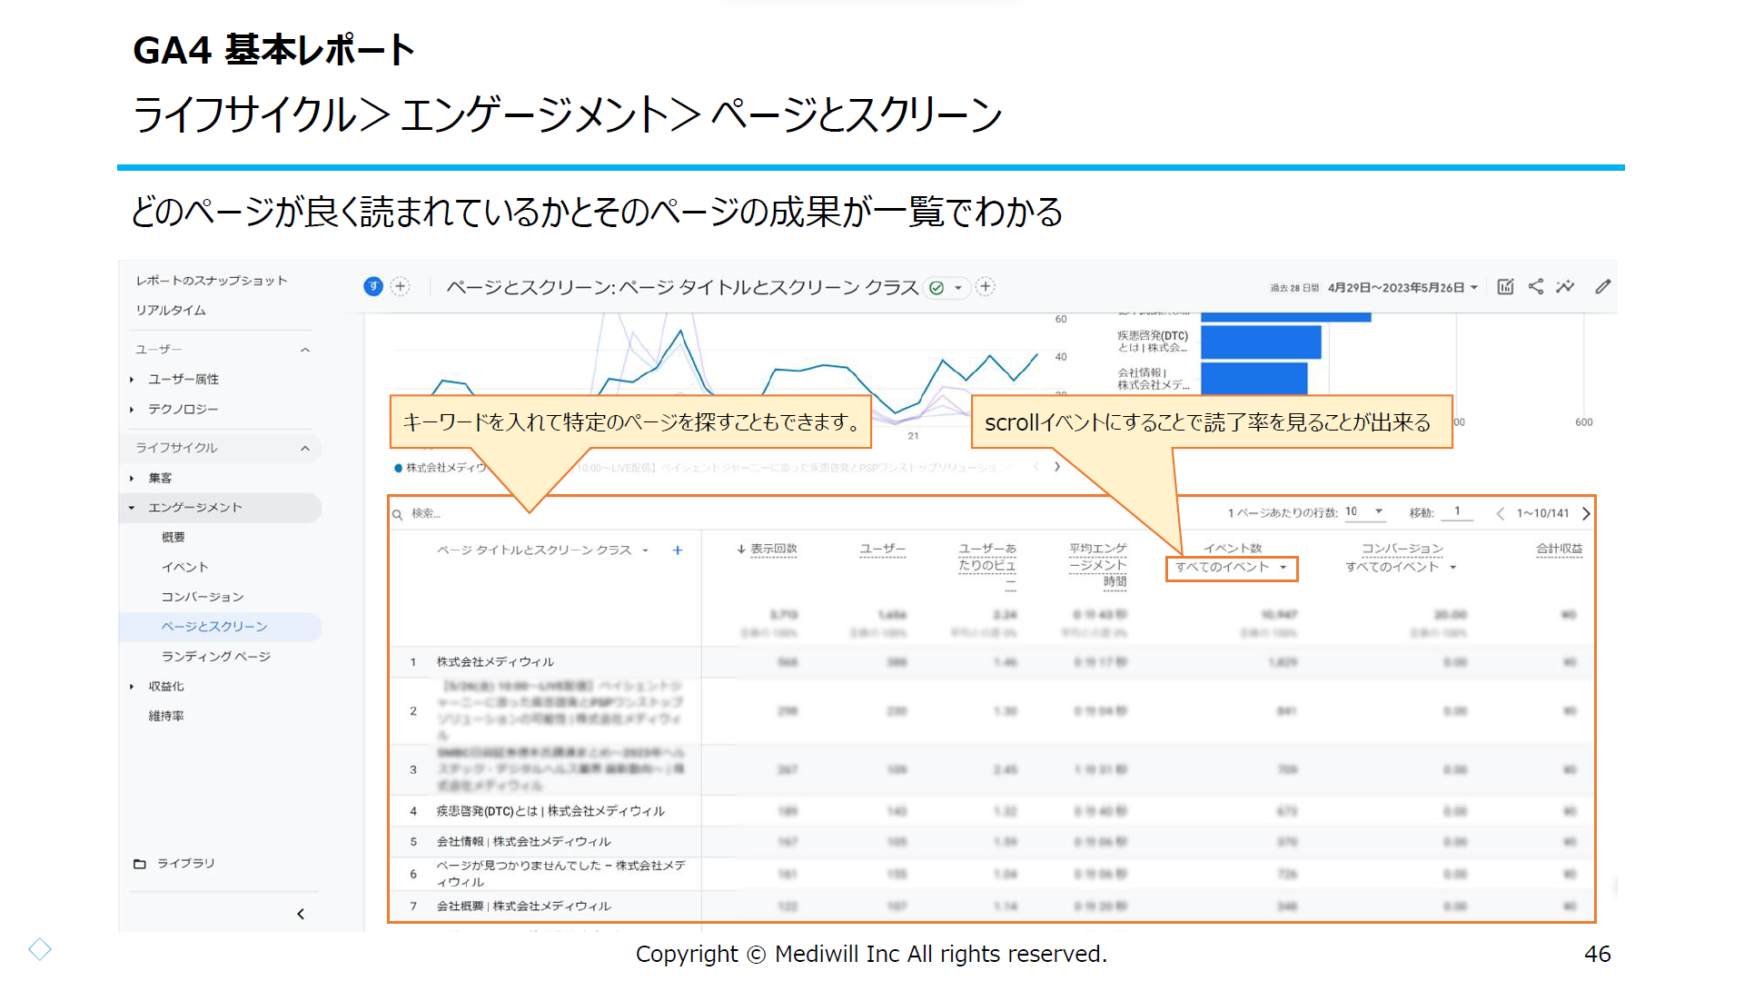Click the 移動 page number field
Screen dimensions: 1744x981
1458,512
